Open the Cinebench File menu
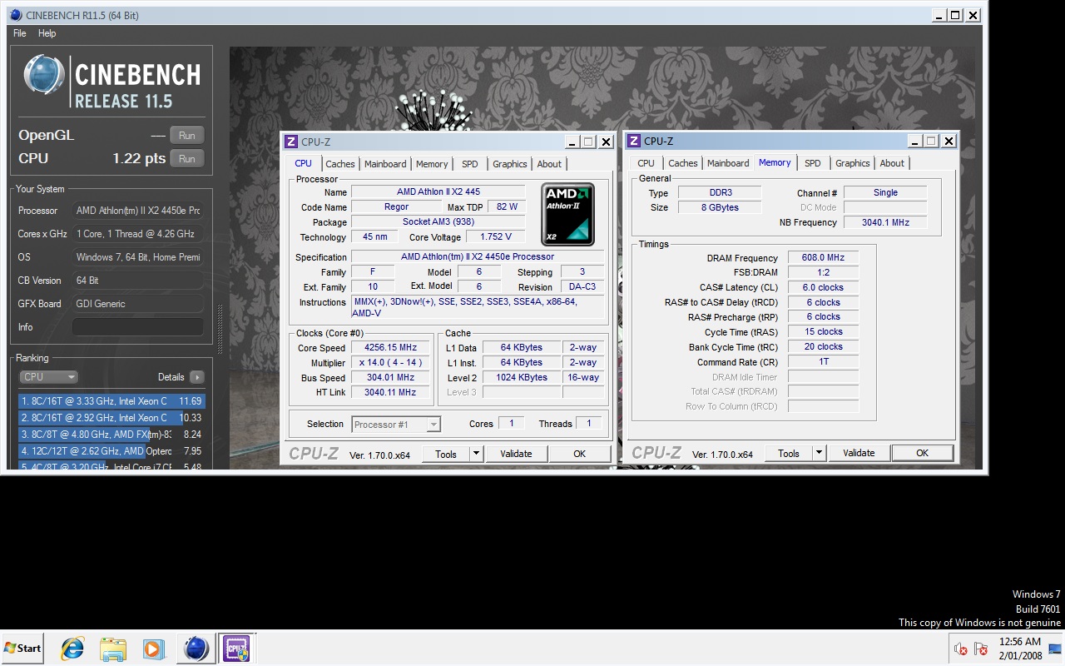 tap(20, 33)
